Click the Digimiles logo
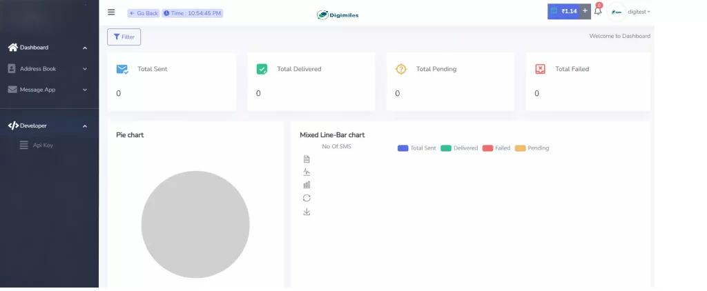707x291 pixels. click(x=338, y=14)
